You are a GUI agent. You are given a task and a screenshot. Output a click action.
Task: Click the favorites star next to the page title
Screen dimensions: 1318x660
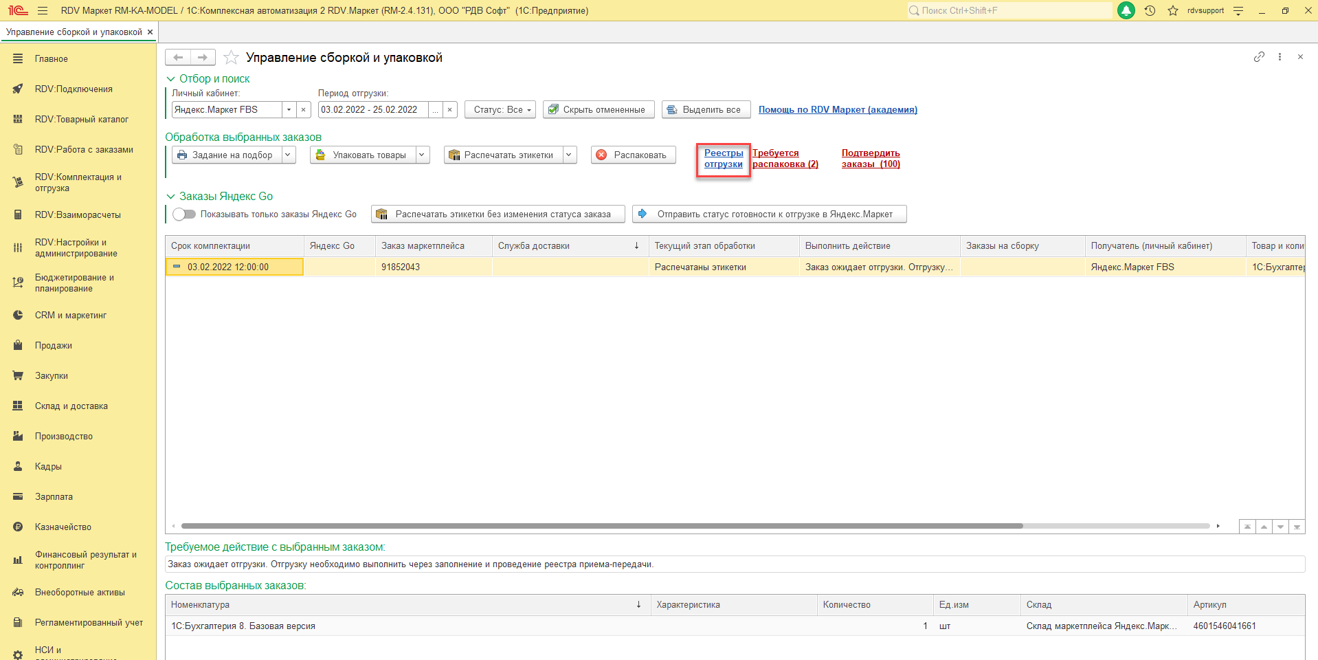click(x=232, y=58)
